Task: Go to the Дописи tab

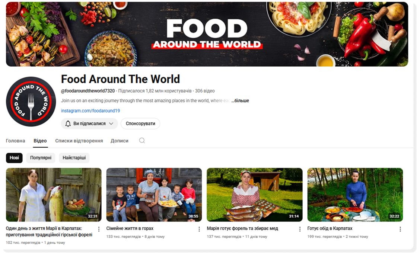Action: point(120,141)
